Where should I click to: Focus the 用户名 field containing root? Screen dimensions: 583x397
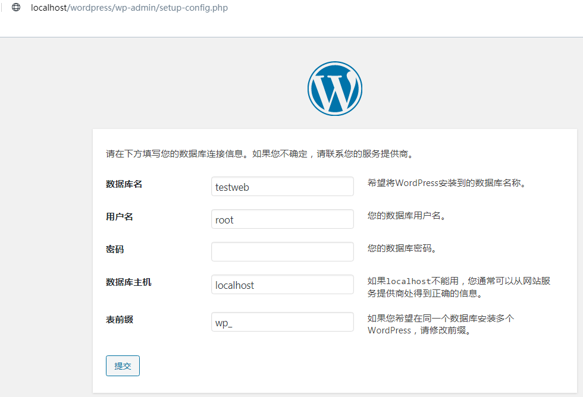point(282,219)
